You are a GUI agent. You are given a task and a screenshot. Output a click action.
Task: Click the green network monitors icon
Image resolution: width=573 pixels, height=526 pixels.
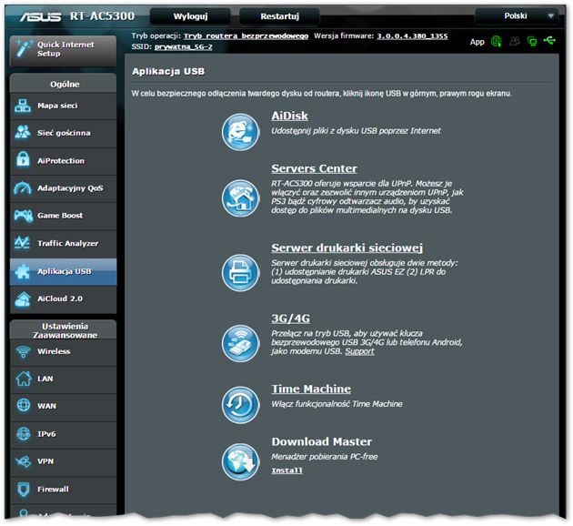click(532, 41)
